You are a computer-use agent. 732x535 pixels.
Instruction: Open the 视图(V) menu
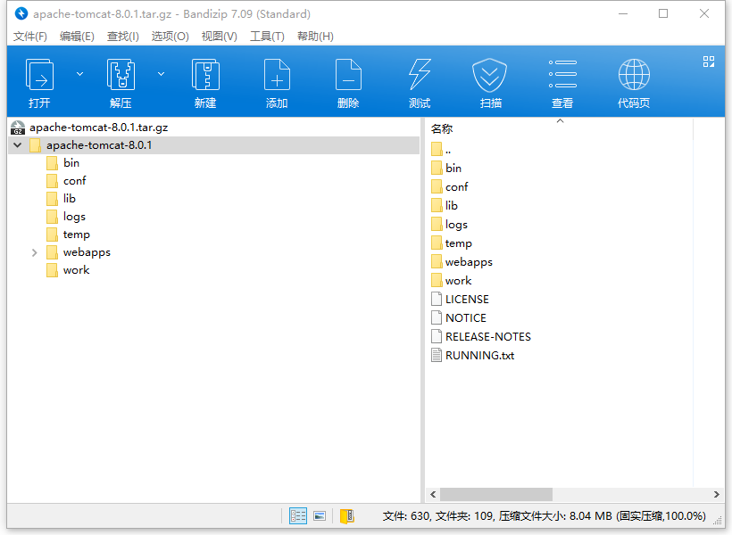[x=220, y=37]
